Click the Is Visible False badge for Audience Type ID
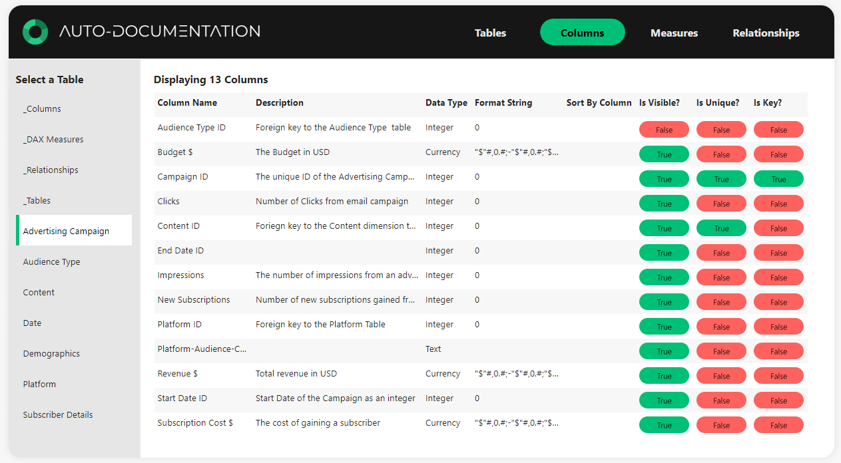Image resolution: width=841 pixels, height=463 pixels. 664,130
